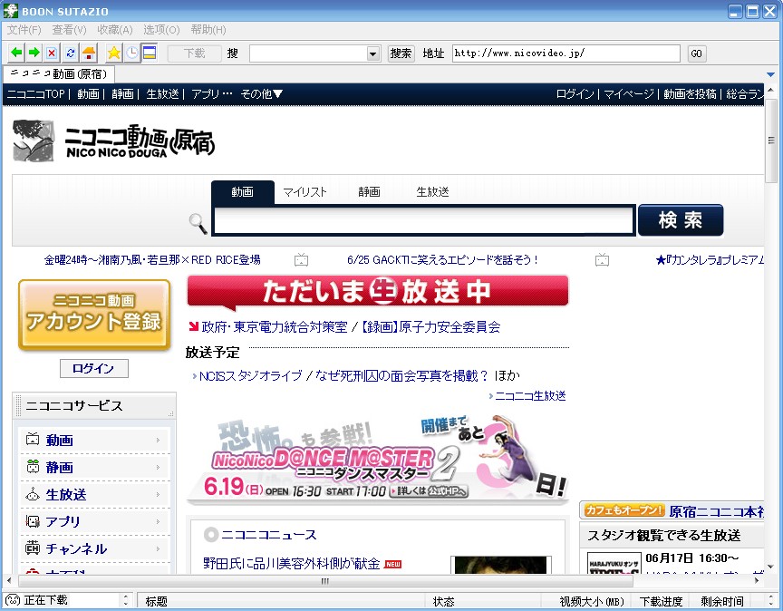Open 野田氏に品川美容外科側が献金 news link
Image resolution: width=783 pixels, height=611 pixels.
tap(292, 564)
